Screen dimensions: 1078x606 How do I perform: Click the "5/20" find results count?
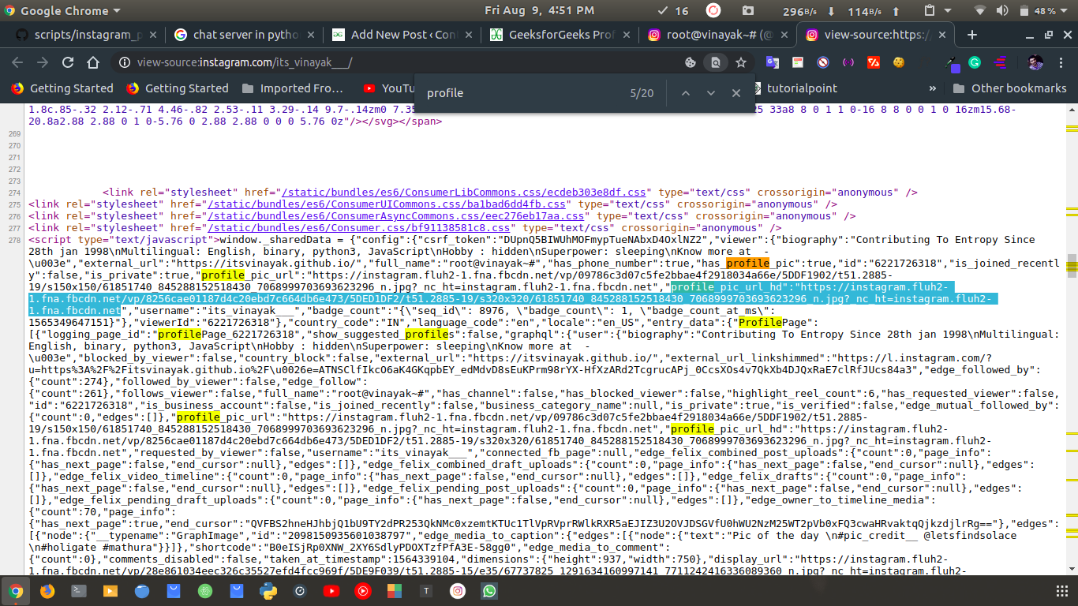coord(642,93)
